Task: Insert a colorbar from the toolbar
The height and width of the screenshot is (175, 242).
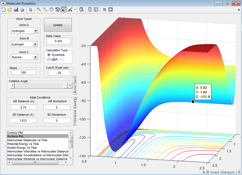Action: (90, 9)
